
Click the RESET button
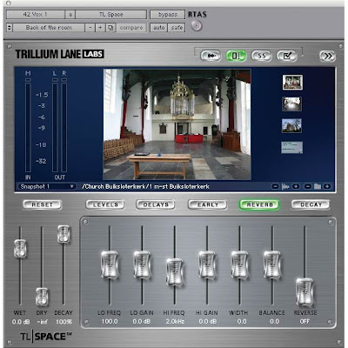[43, 204]
